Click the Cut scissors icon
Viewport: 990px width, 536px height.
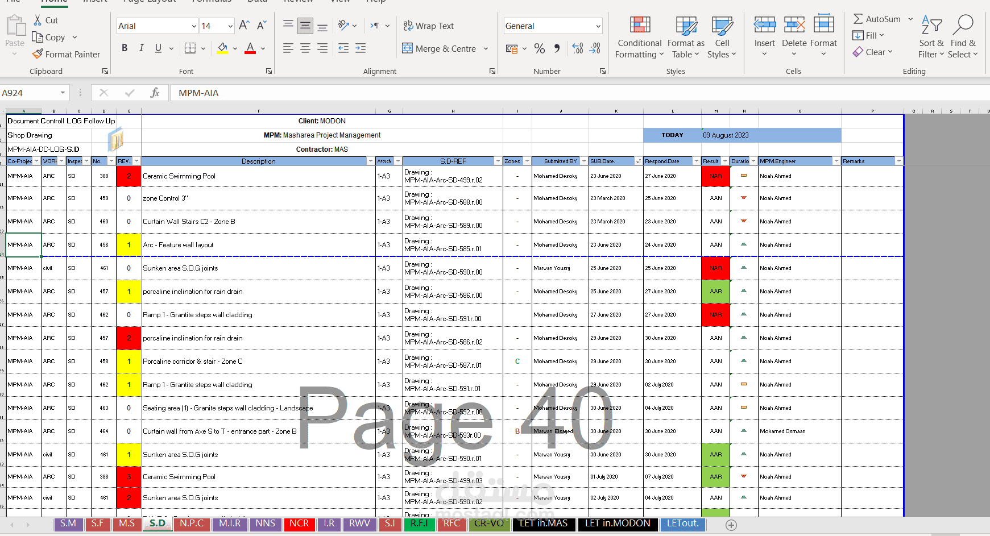[38, 20]
